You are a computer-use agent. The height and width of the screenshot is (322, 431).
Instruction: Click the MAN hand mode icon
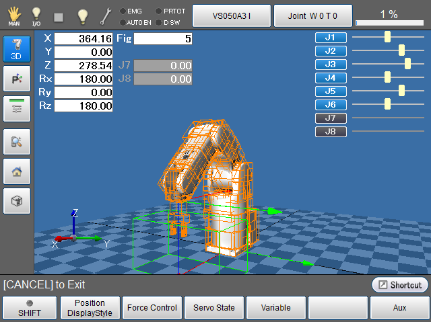tap(13, 15)
